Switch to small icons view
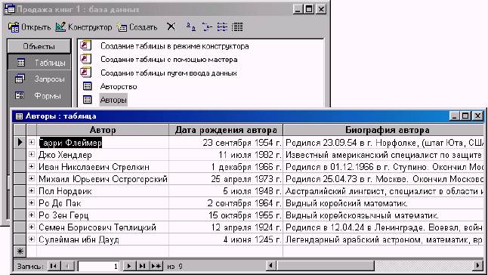The height and width of the screenshot is (275, 488). click(207, 27)
